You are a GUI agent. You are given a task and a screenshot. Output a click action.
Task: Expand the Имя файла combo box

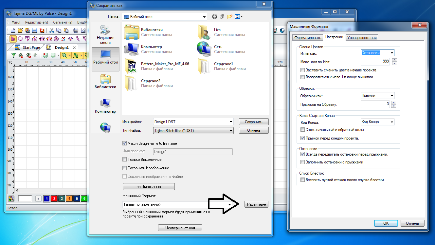[x=231, y=122]
